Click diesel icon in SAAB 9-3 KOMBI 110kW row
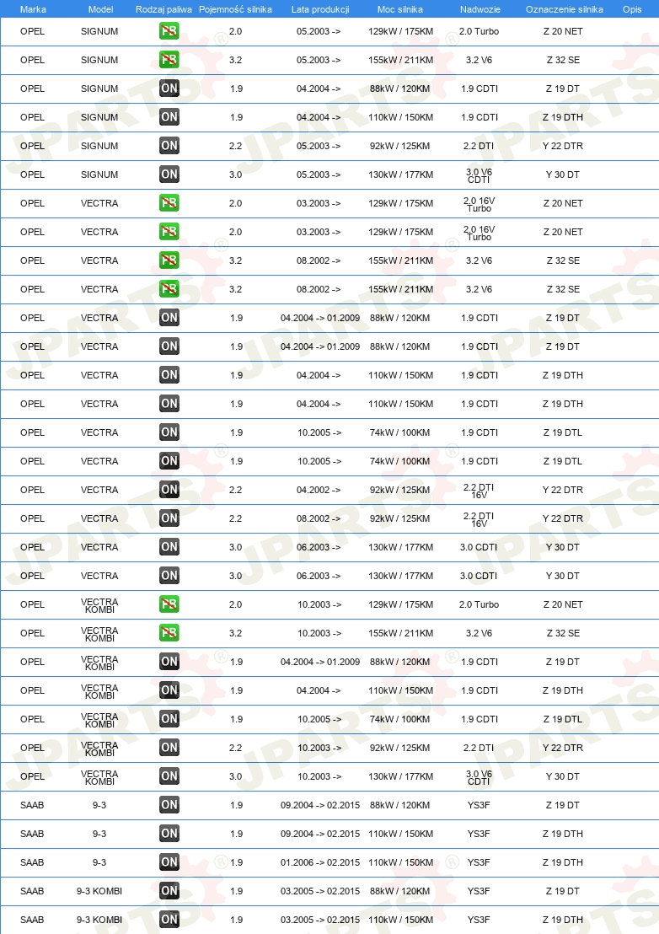The image size is (659, 934). (169, 919)
